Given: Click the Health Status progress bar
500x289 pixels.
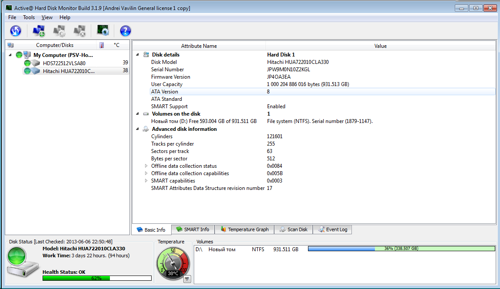Looking at the screenshot, I should pyautogui.click(x=96, y=278).
